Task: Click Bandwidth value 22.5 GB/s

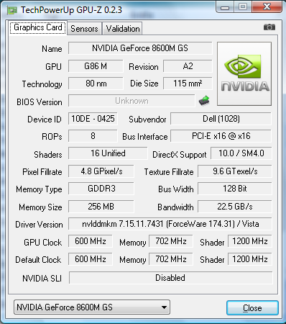Action: click(235, 207)
